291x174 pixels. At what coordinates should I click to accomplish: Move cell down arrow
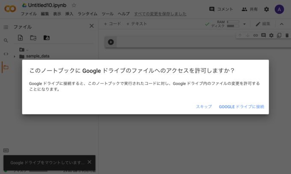248,35
